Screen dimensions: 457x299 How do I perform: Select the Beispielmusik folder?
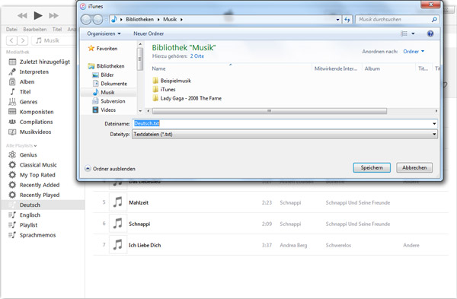175,81
